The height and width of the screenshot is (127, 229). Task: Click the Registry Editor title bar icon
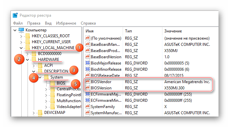tap(15, 15)
